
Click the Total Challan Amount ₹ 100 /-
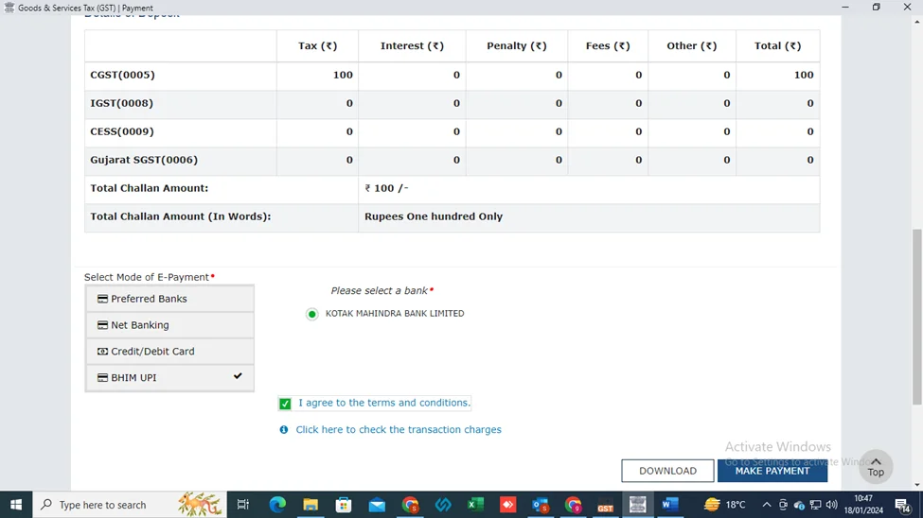pyautogui.click(x=386, y=188)
